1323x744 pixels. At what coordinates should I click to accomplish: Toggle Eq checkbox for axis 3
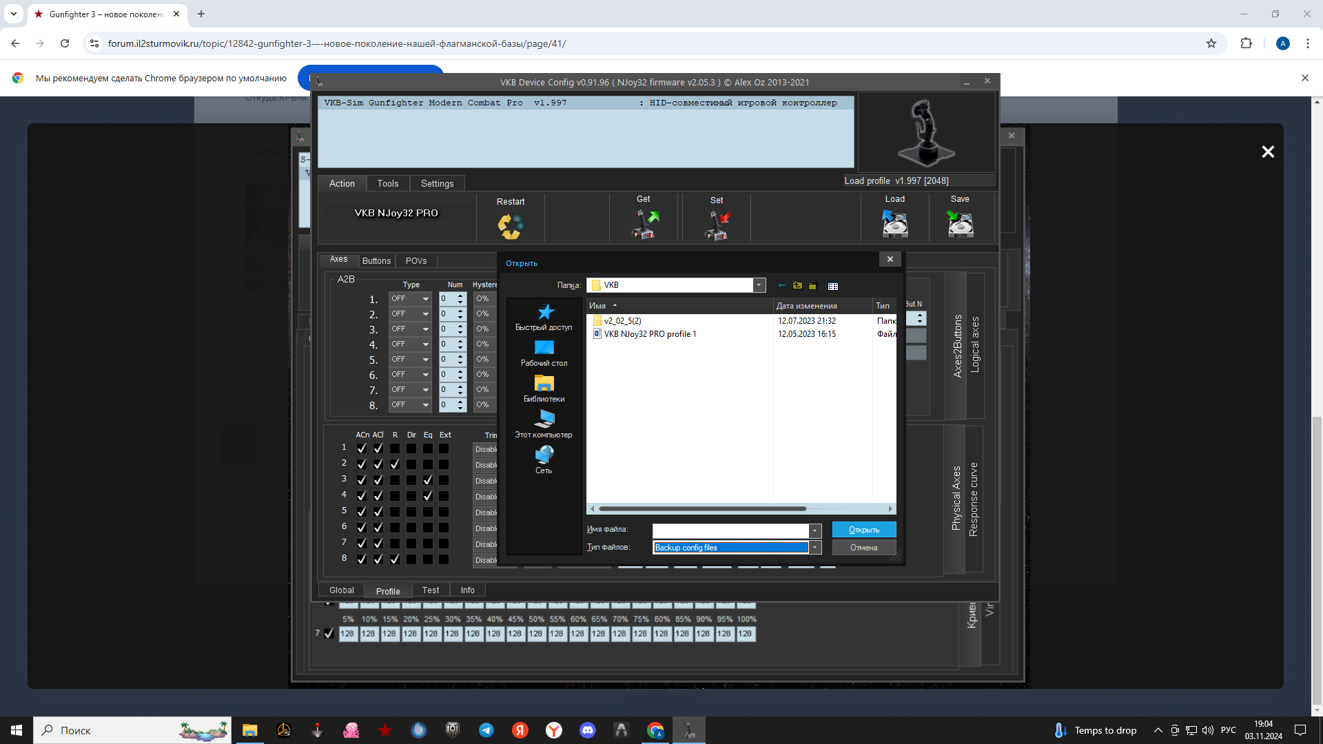(428, 480)
